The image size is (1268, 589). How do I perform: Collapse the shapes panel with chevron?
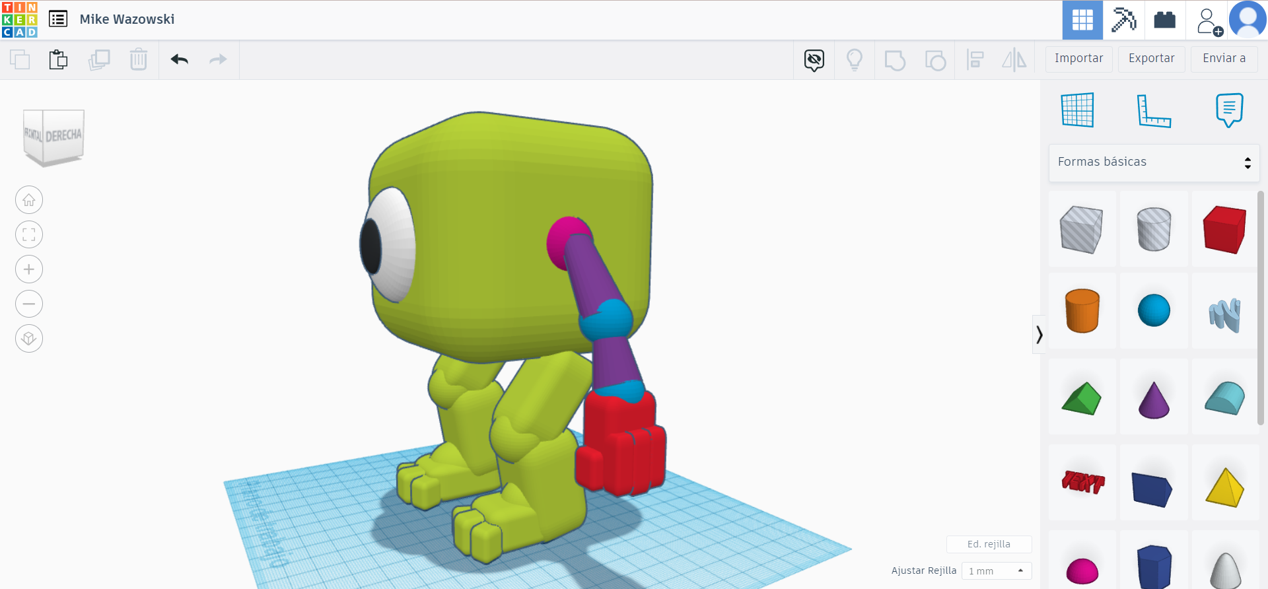[x=1039, y=335]
